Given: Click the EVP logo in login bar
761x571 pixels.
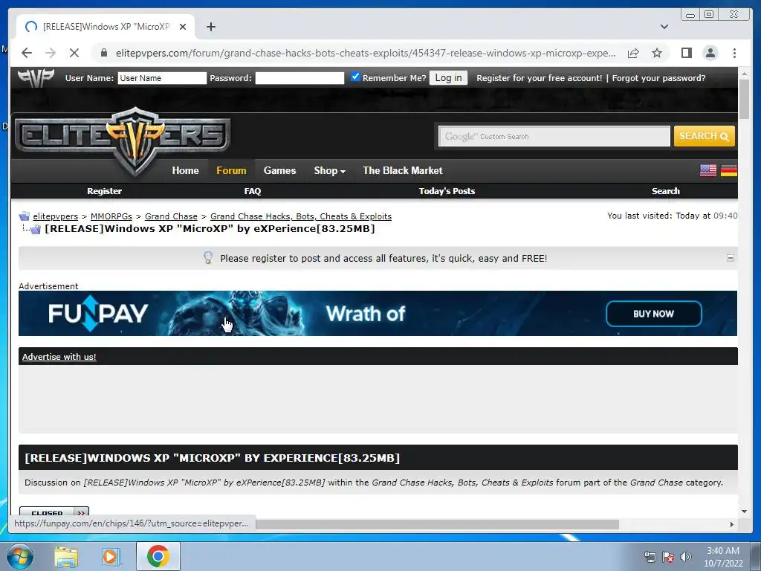Looking at the screenshot, I should (x=36, y=78).
